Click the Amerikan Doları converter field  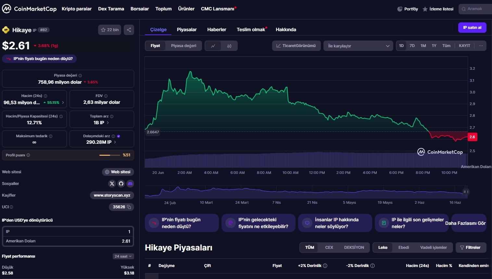[x=68, y=241]
